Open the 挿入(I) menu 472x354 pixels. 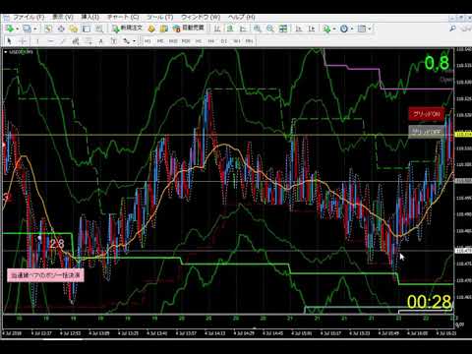[x=90, y=17]
